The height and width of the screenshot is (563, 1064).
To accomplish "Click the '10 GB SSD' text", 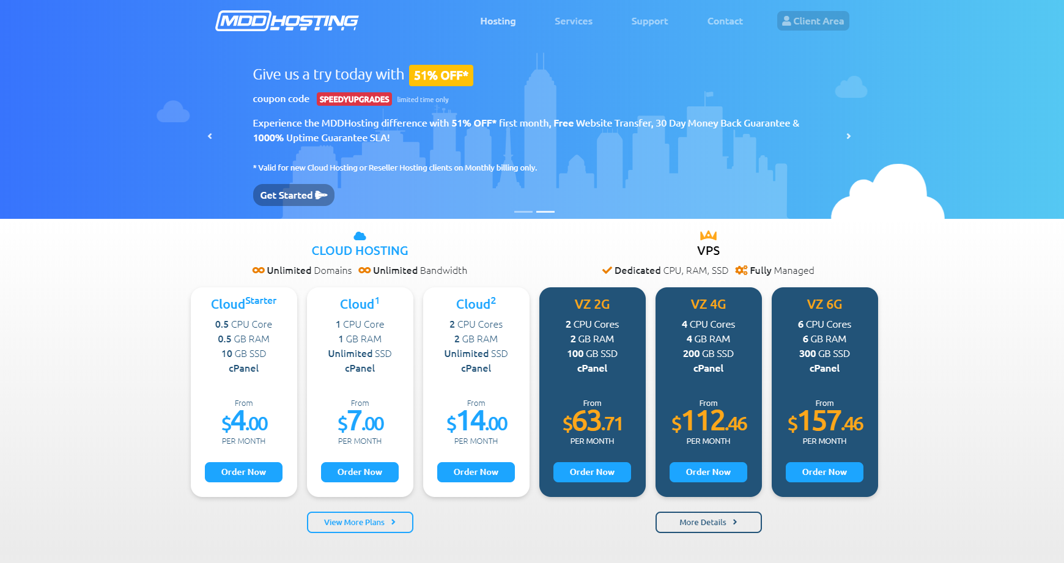I will tap(243, 354).
